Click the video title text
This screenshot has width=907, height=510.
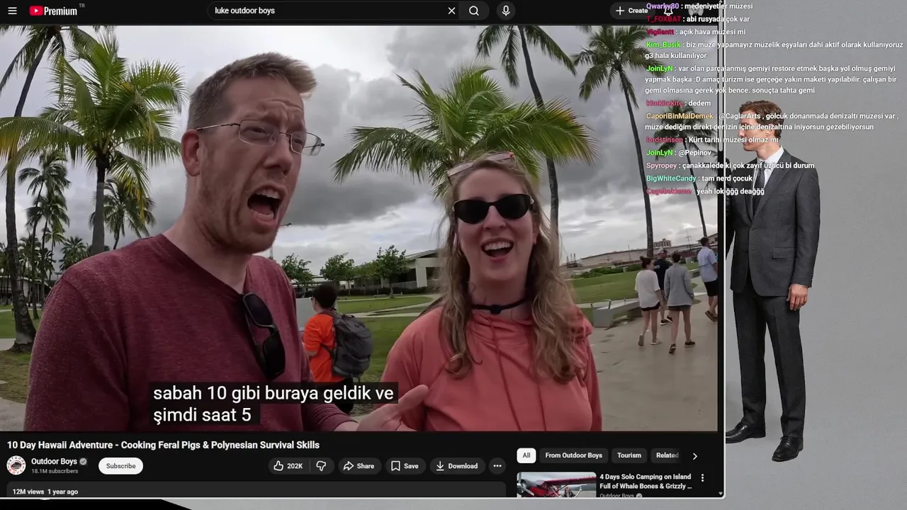(163, 445)
